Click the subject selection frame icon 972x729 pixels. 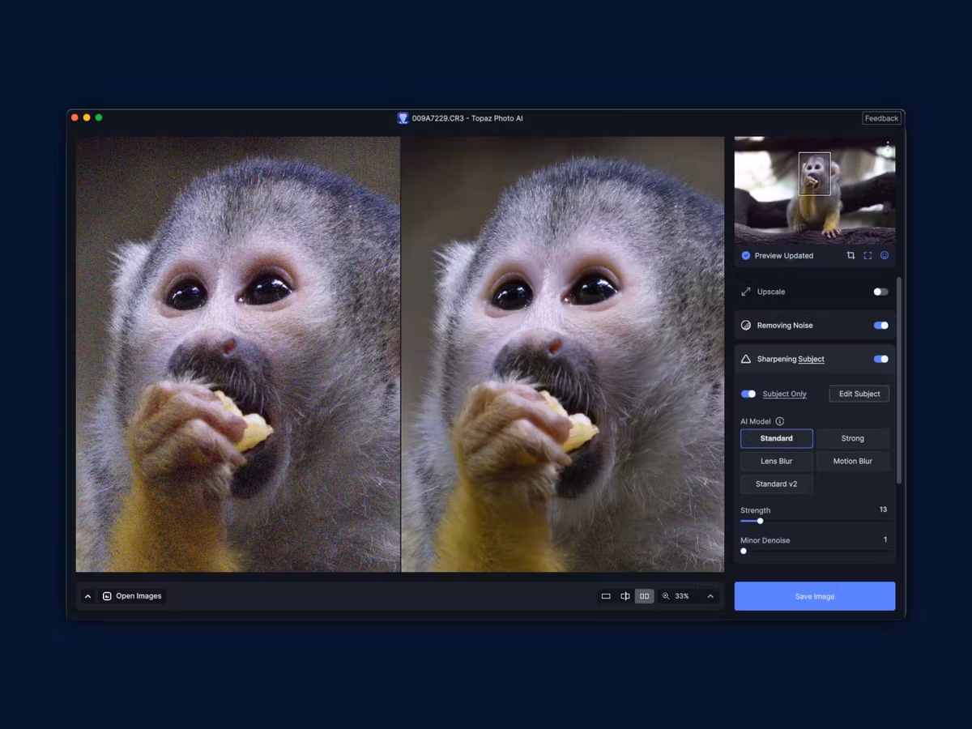pos(868,255)
